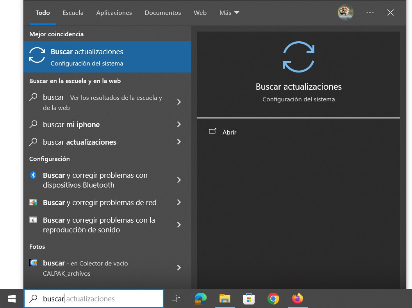Launch Google Chrome from the taskbar
Viewport: 412px width, 308px height.
(x=273, y=298)
